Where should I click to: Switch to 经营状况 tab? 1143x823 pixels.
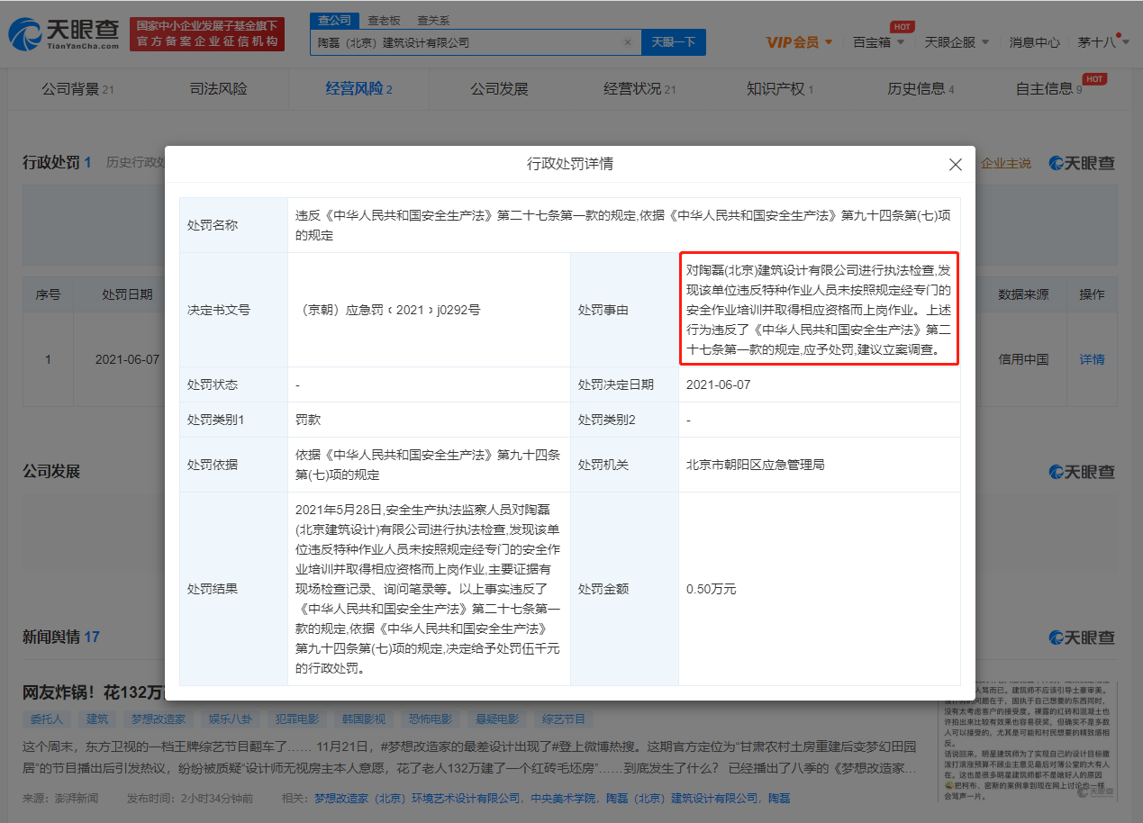click(640, 89)
